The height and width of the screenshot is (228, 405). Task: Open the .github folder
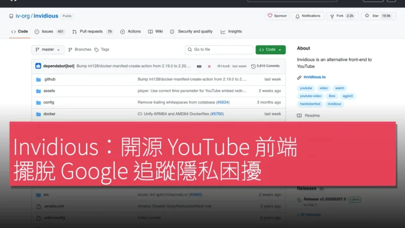[49, 80]
